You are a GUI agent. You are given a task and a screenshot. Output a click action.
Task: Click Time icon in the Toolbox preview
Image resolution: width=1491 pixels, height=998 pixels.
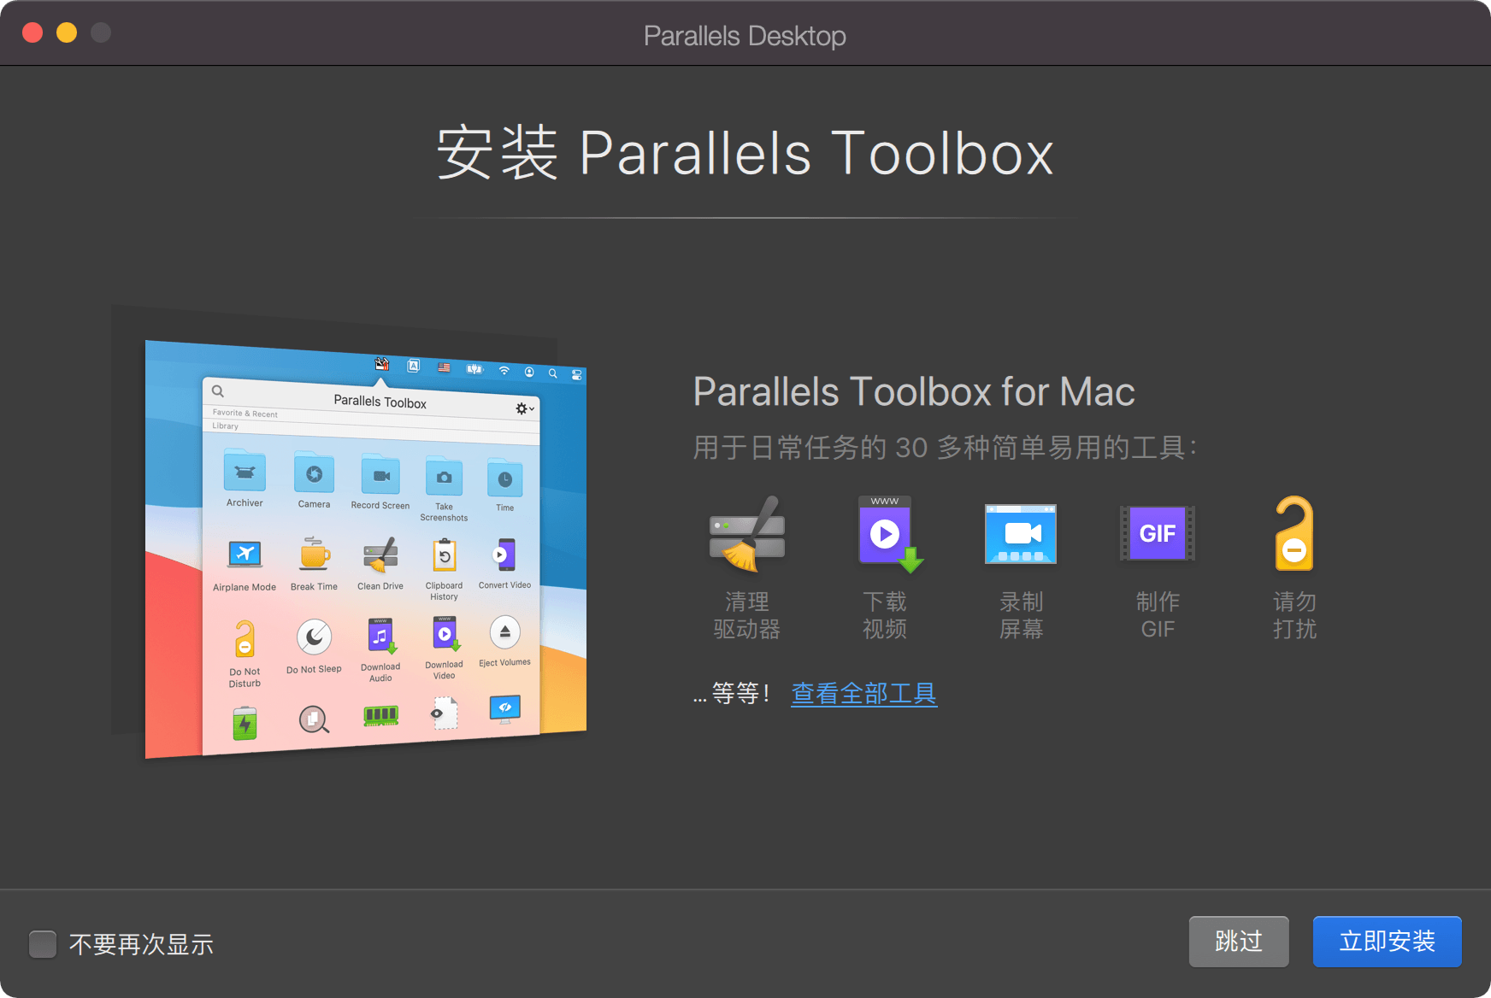(505, 478)
